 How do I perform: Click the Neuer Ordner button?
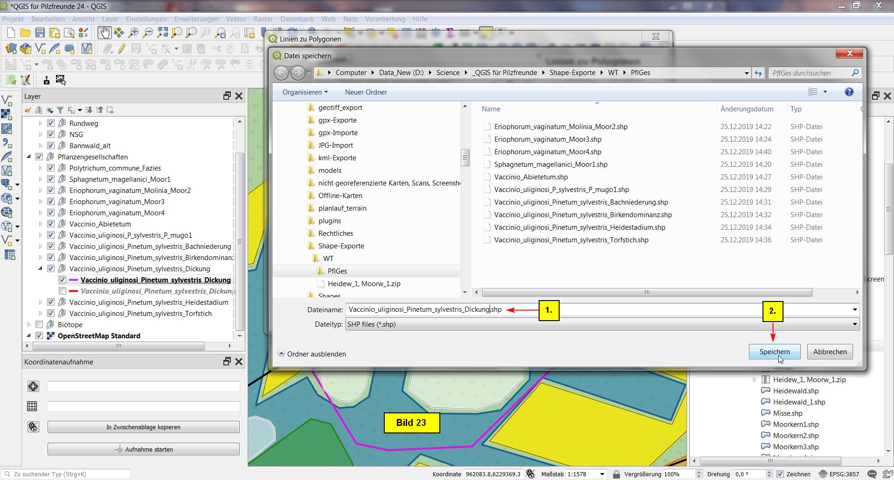[x=366, y=92]
